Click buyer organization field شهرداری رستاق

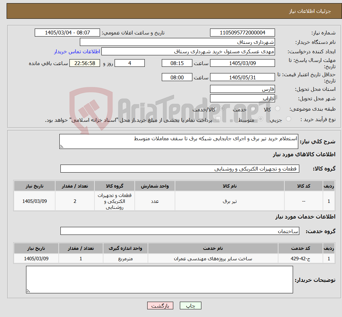(x=177, y=42)
